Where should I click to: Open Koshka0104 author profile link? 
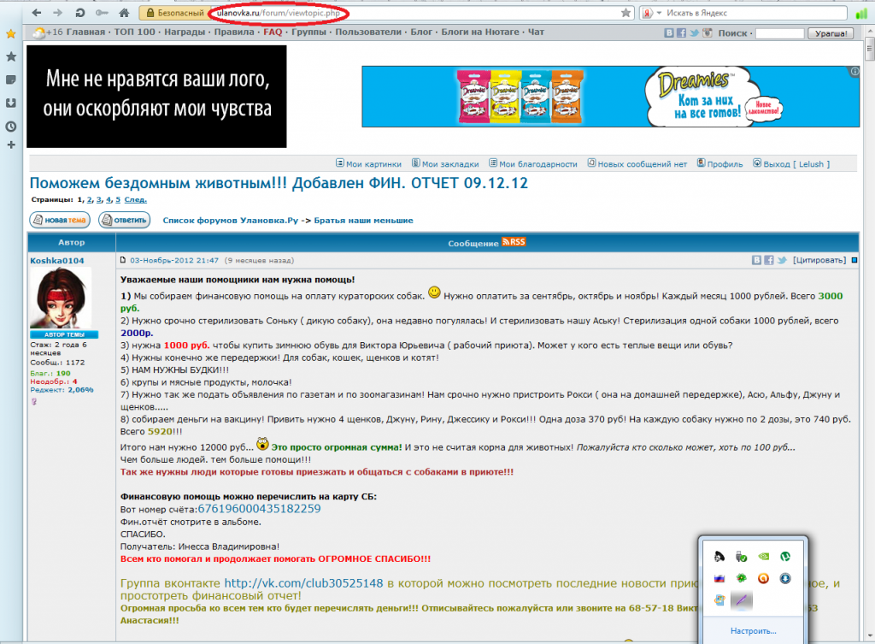tap(57, 260)
